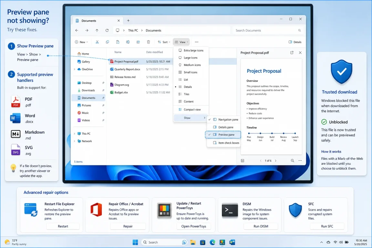Open PowerToys icon on the taskbar

[222, 242]
